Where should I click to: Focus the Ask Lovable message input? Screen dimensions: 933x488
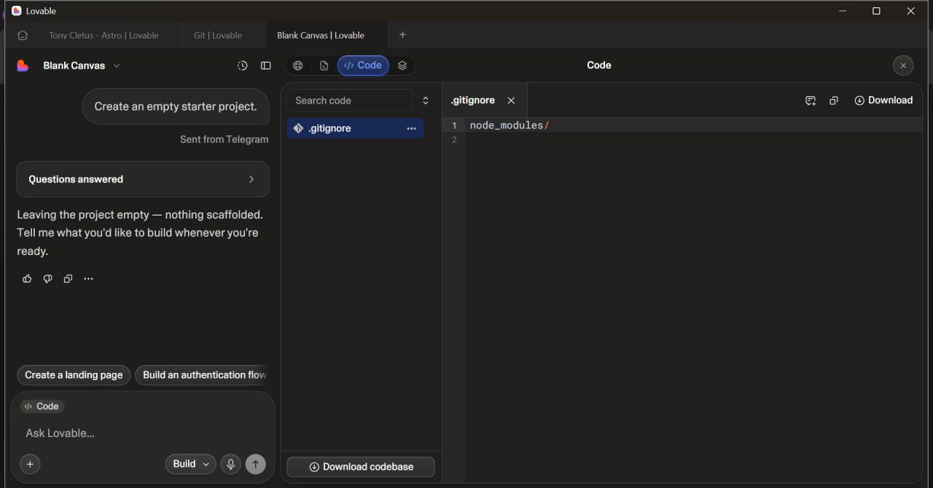[143, 433]
